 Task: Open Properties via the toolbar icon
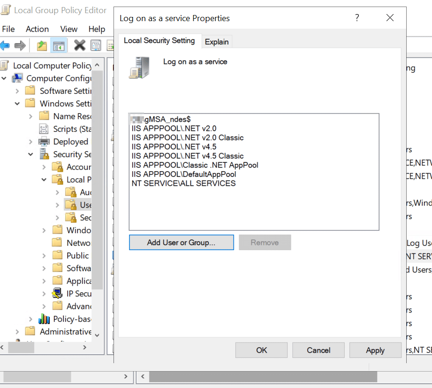[x=96, y=45]
